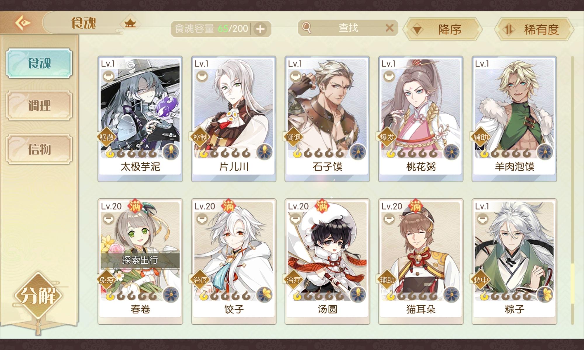Switch to the 信物 tab

click(39, 149)
